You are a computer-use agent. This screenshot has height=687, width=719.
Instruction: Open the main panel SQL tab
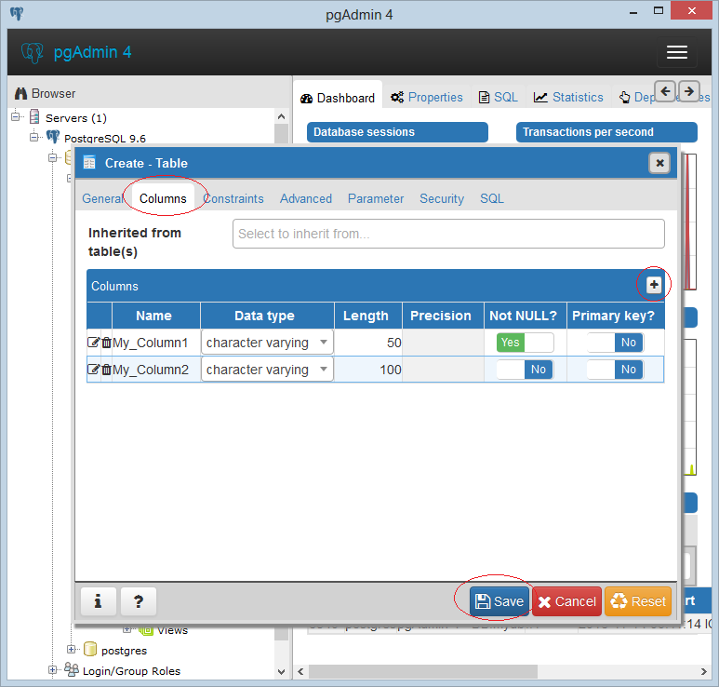point(499,98)
